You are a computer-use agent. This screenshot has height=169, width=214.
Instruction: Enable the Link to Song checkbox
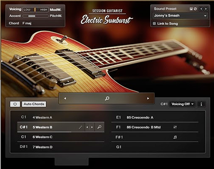[154, 24]
